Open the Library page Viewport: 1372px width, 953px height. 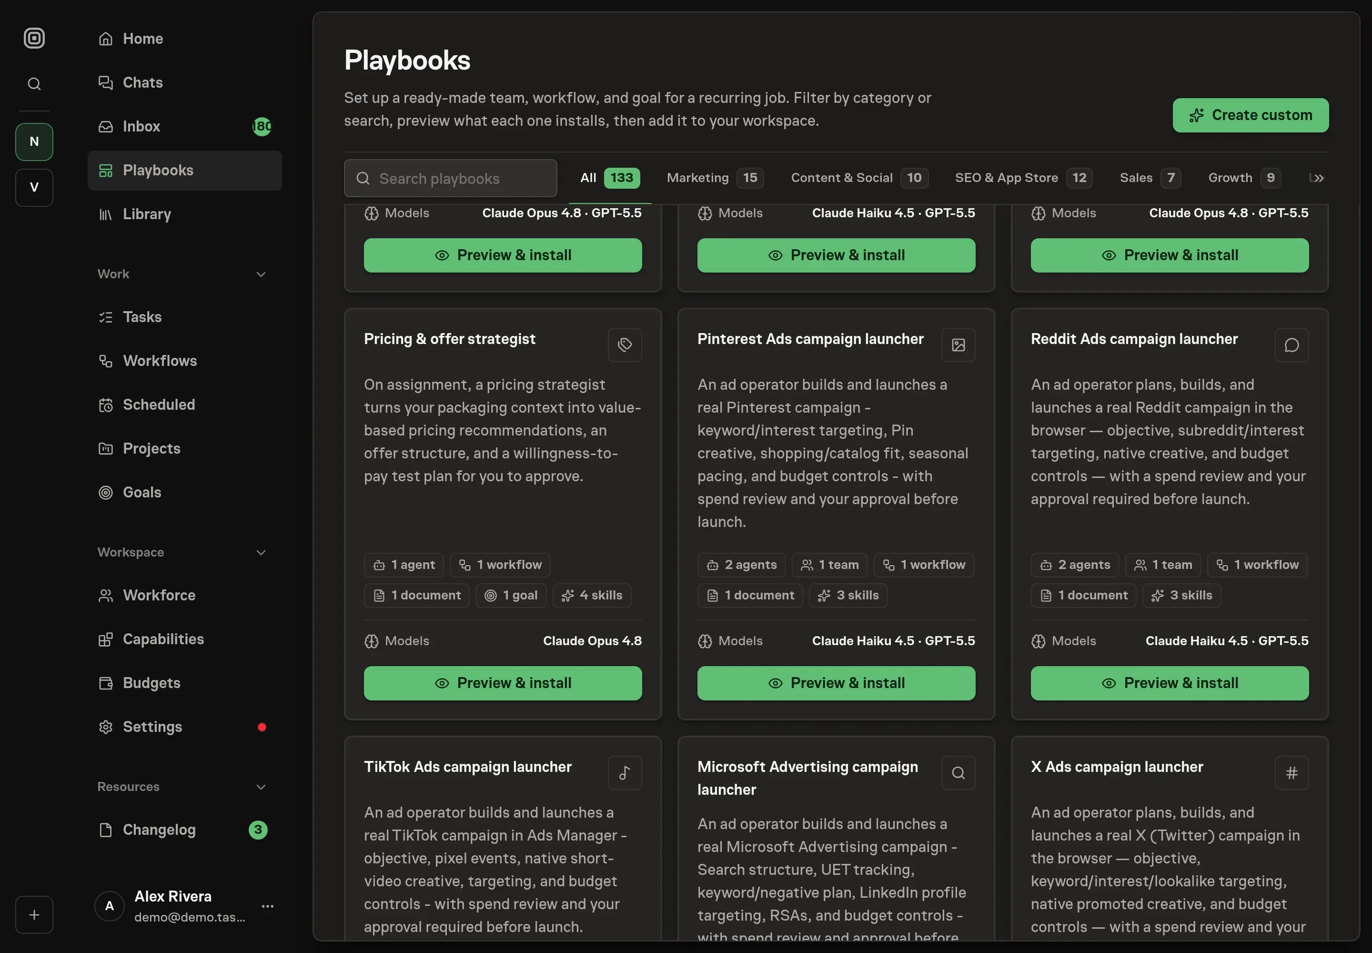pyautogui.click(x=184, y=214)
